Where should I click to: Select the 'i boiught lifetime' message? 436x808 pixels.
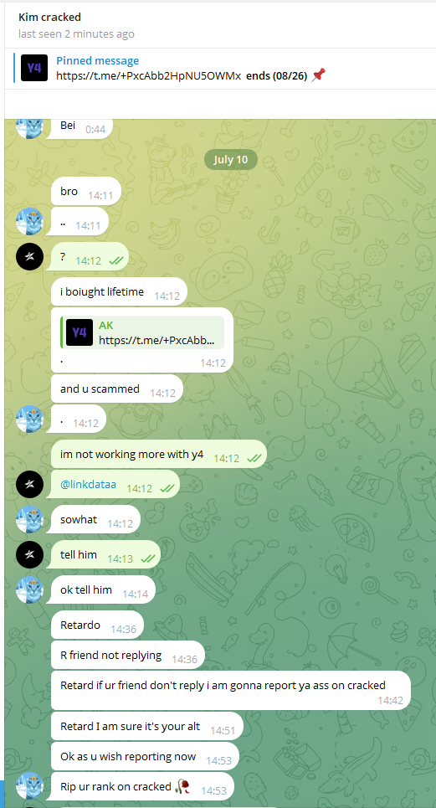coord(119,291)
